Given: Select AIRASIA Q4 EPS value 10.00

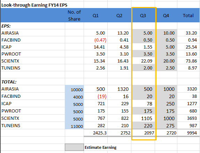Looking at the screenshot, I should [x=169, y=33].
